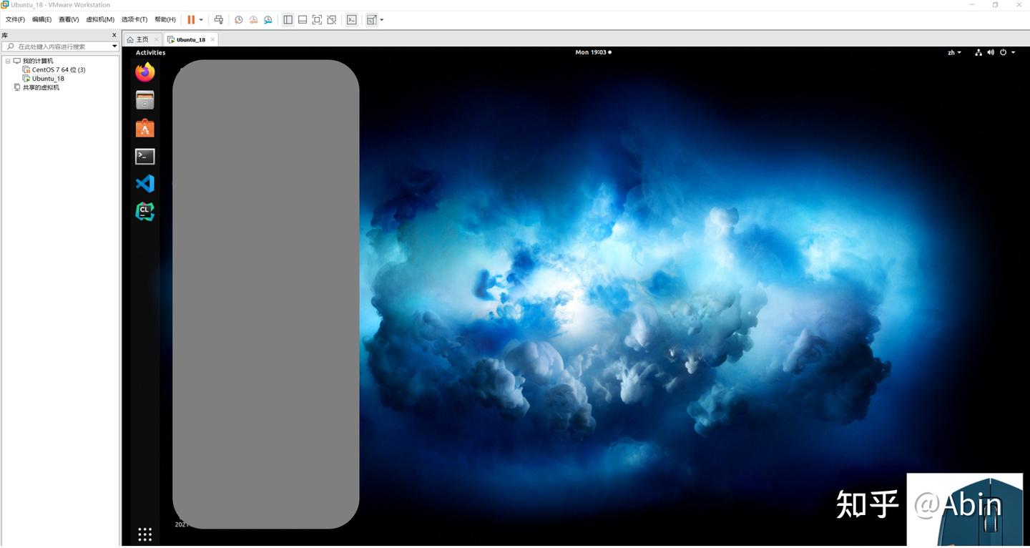Open the 文件(F) menu

click(15, 20)
